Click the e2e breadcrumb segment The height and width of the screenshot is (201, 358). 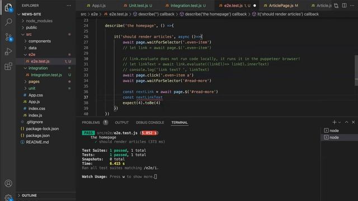coord(95,14)
